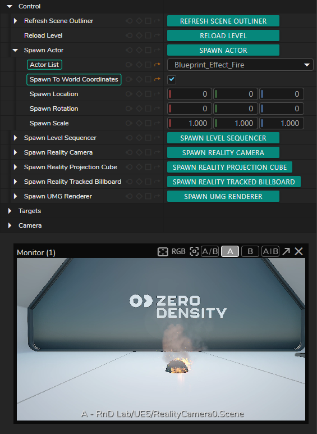Viewport: 317px width, 434px height.
Task: Click diamond keyframe icon on Spawn Location row
Action: [x=139, y=94]
